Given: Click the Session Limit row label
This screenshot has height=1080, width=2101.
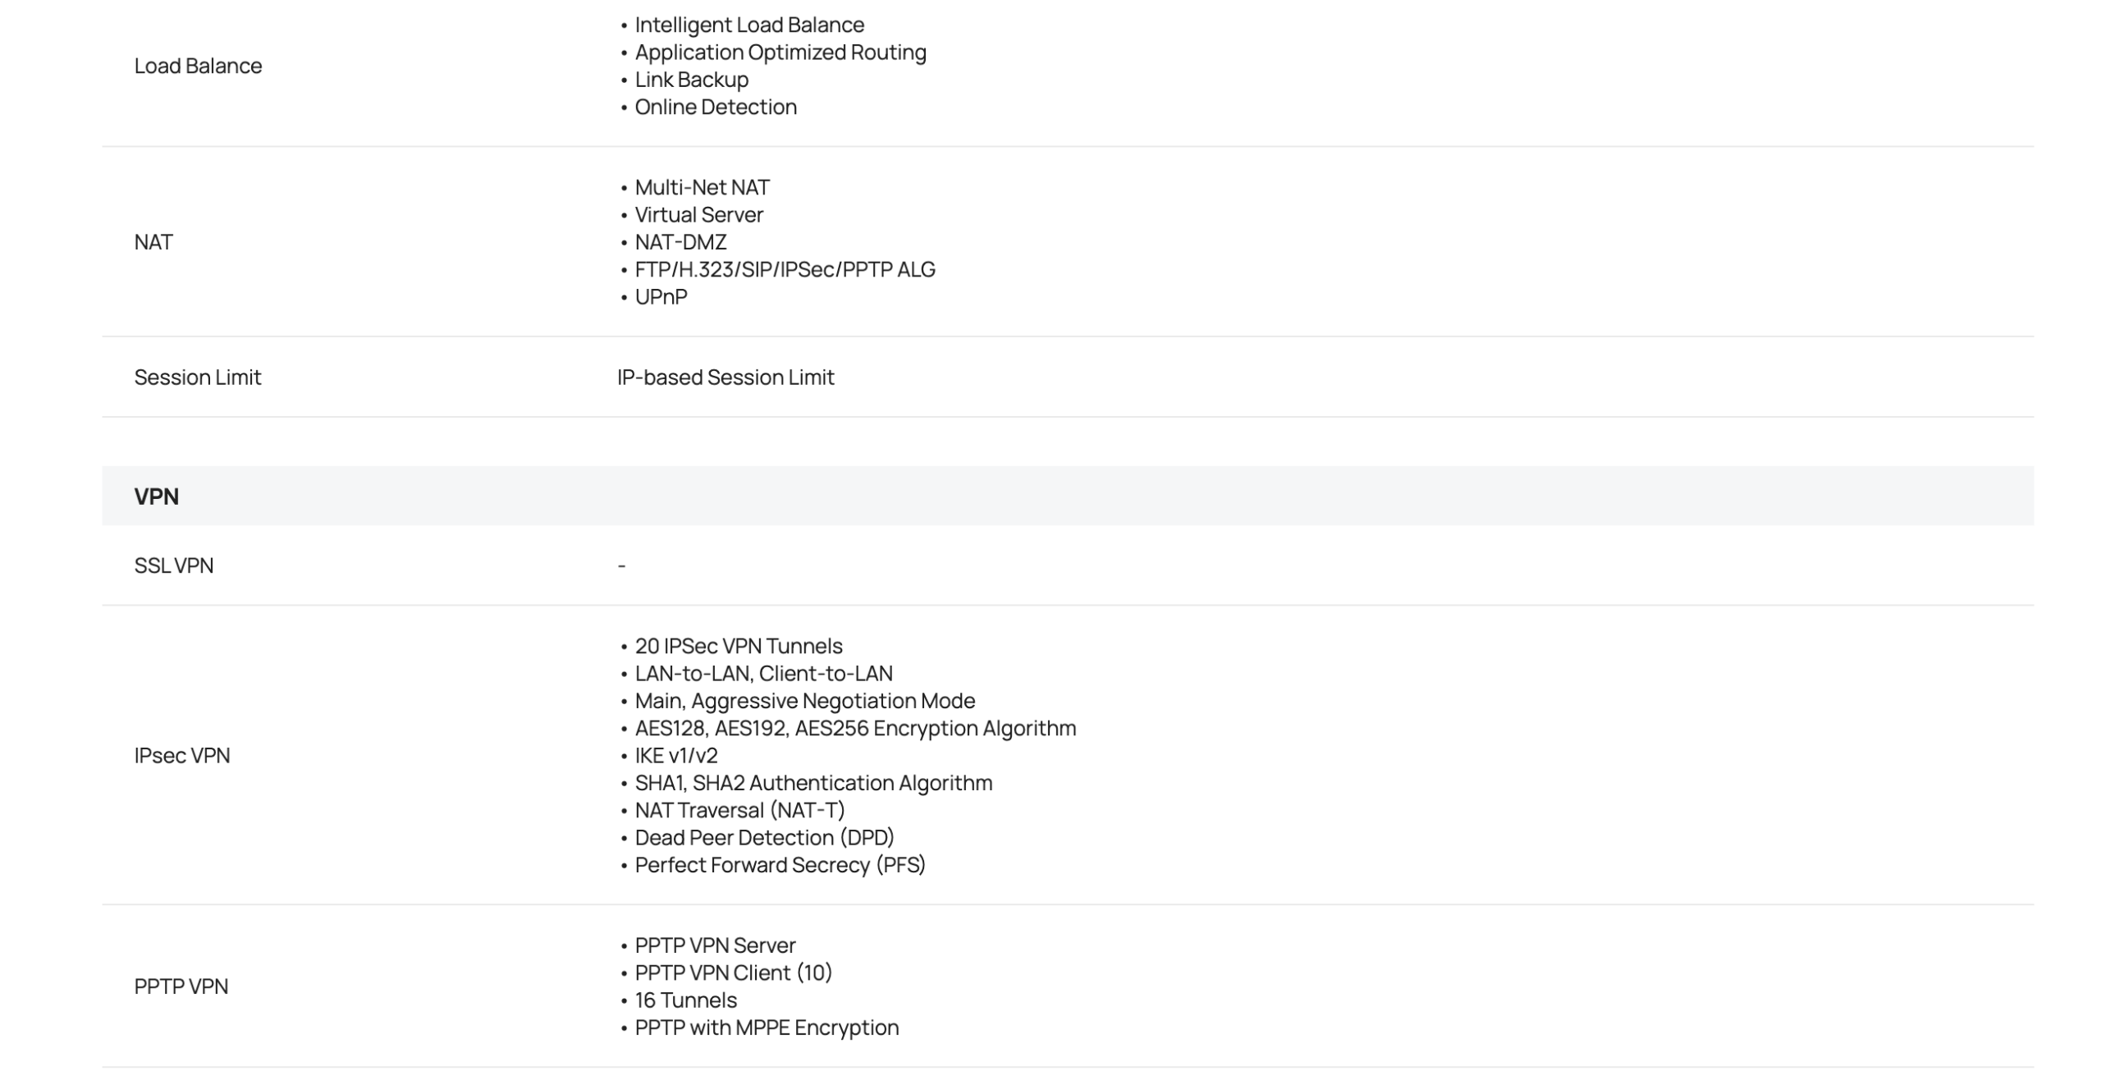Looking at the screenshot, I should 197,378.
